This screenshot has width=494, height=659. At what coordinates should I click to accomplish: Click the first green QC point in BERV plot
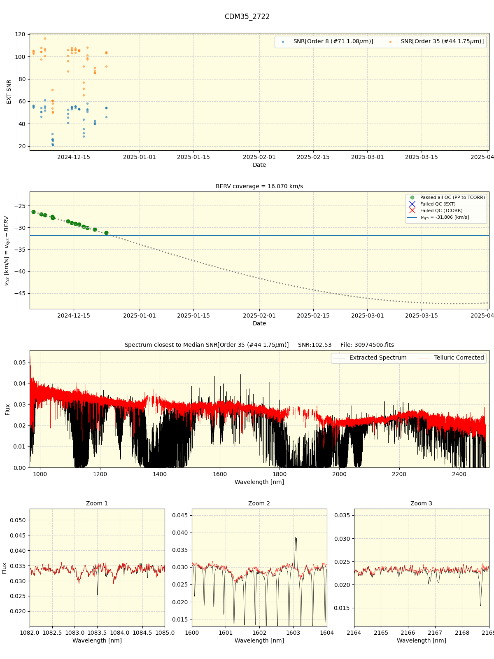tap(33, 212)
